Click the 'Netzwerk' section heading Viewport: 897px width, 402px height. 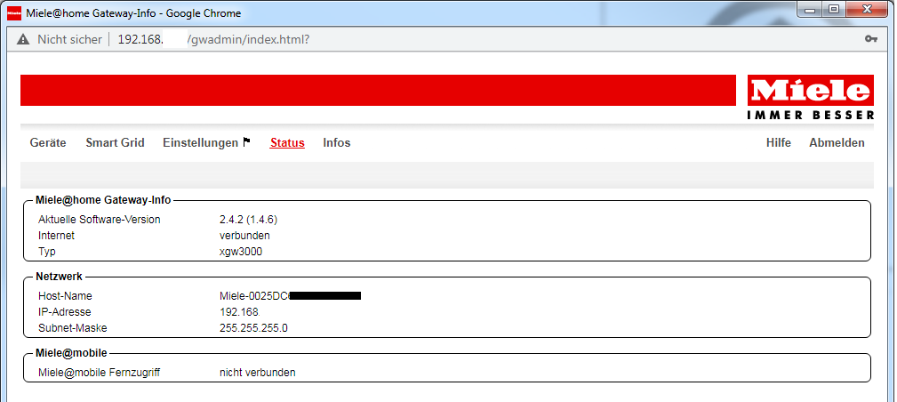[x=59, y=277]
